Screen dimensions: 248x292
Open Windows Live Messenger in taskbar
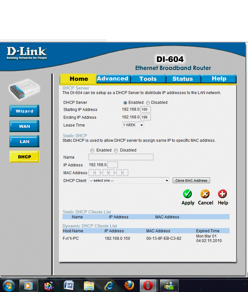(x=169, y=286)
